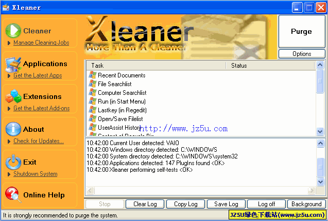
Task: Open Get the Latest Apps link
Action: [38, 75]
